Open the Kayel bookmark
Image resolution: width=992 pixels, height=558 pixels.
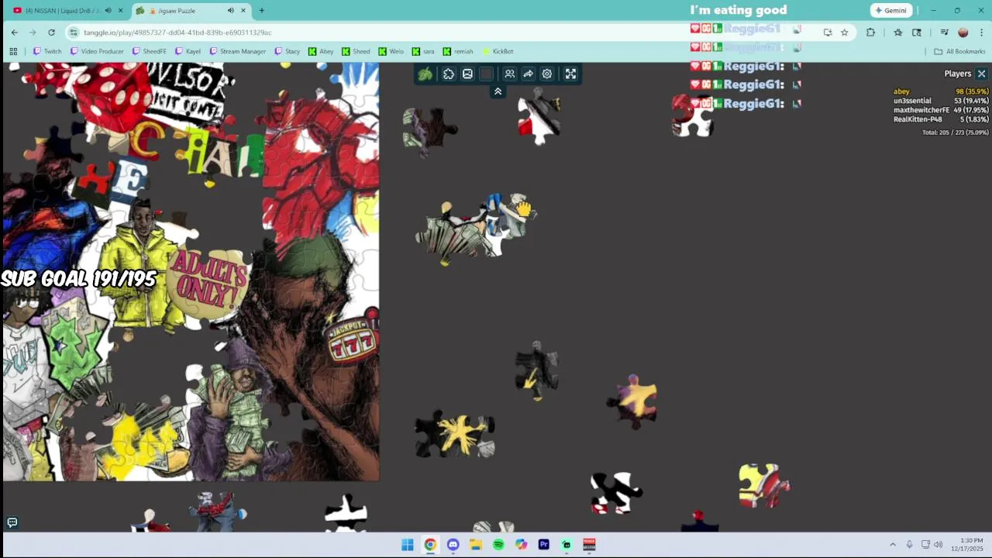(x=188, y=51)
